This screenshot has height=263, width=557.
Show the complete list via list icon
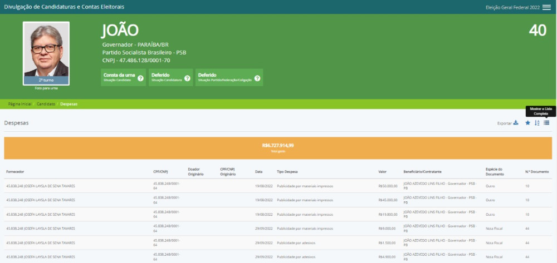pyautogui.click(x=546, y=123)
